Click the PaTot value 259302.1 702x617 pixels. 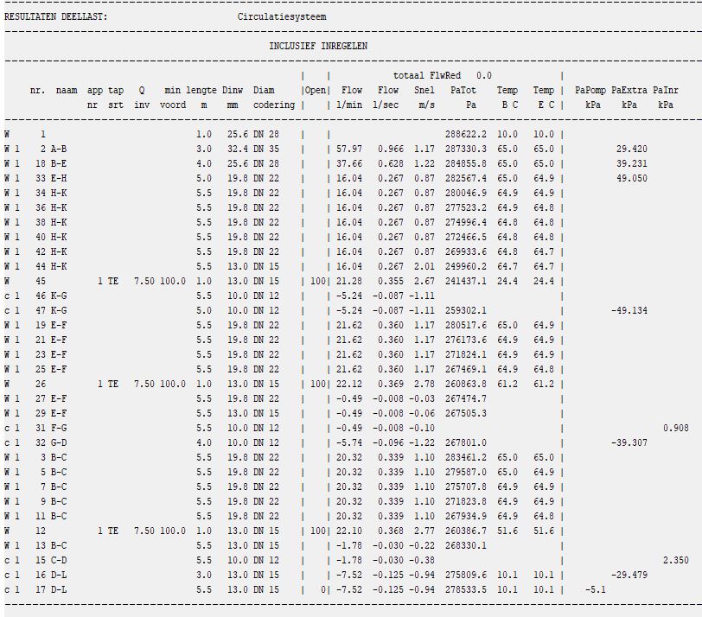(x=466, y=310)
